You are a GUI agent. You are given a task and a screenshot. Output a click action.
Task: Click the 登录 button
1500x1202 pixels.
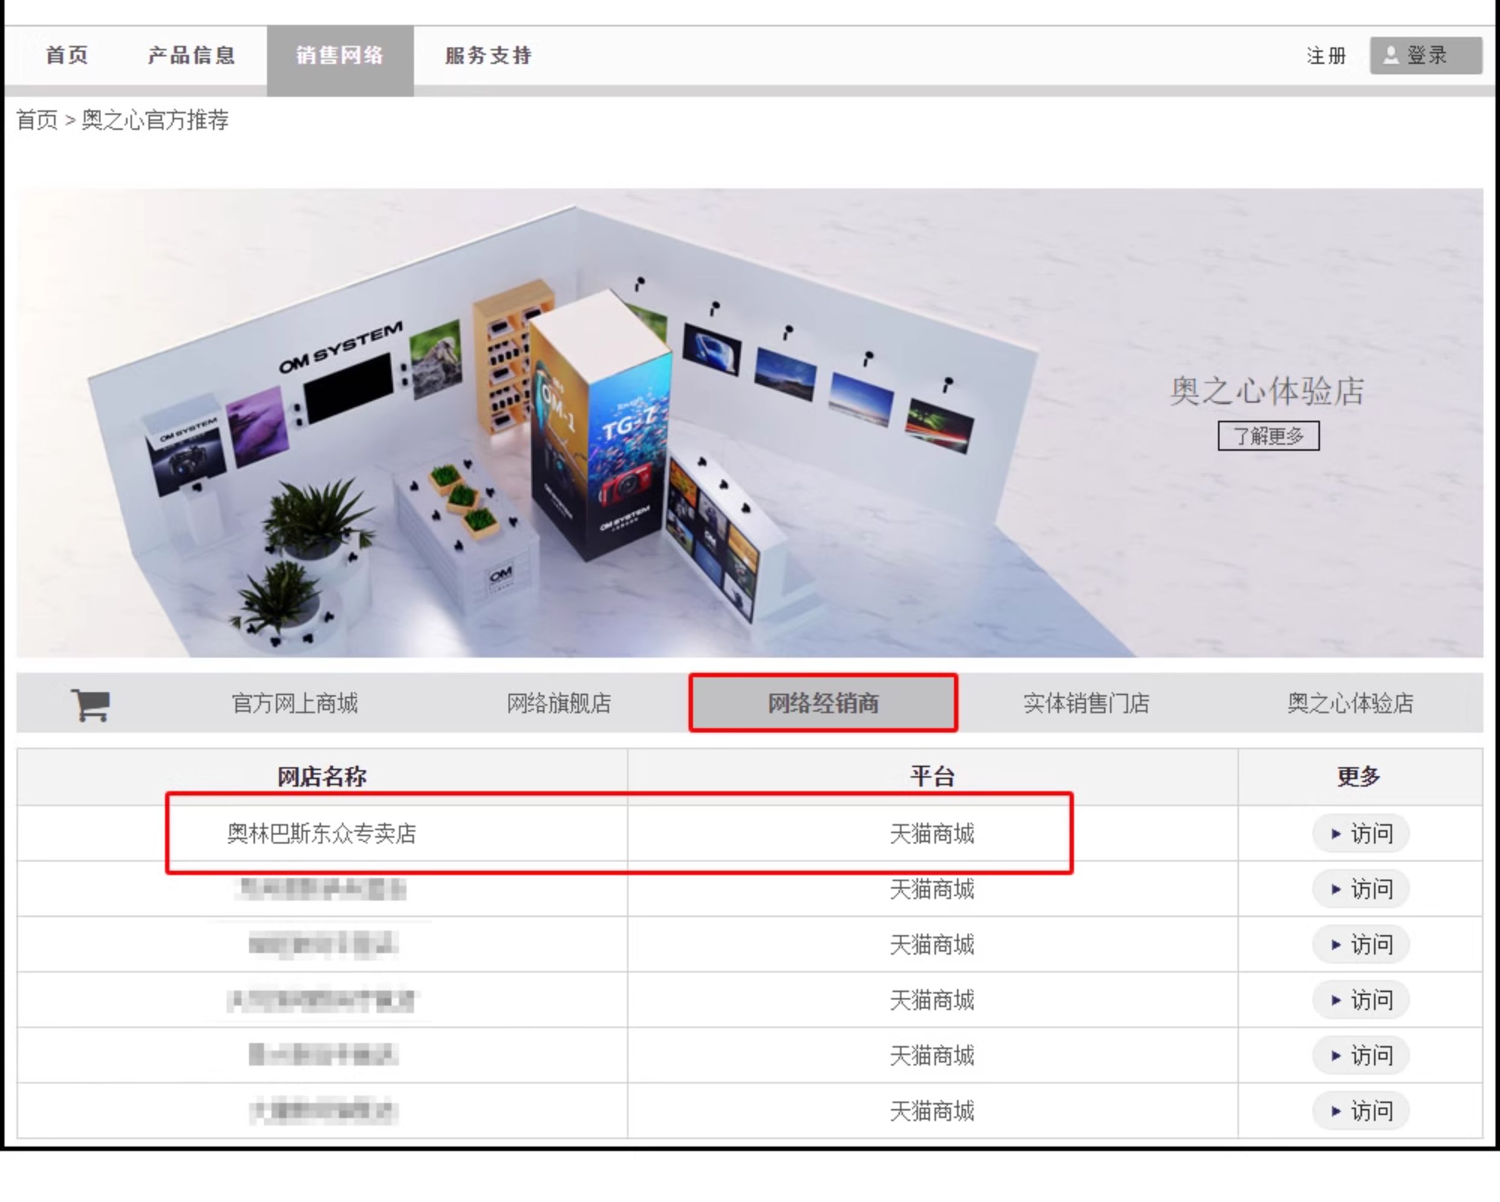click(1426, 55)
